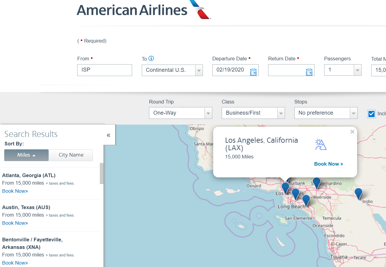The width and height of the screenshot is (386, 267).
Task: Click the search results scrollbar thumb
Action: (102, 173)
